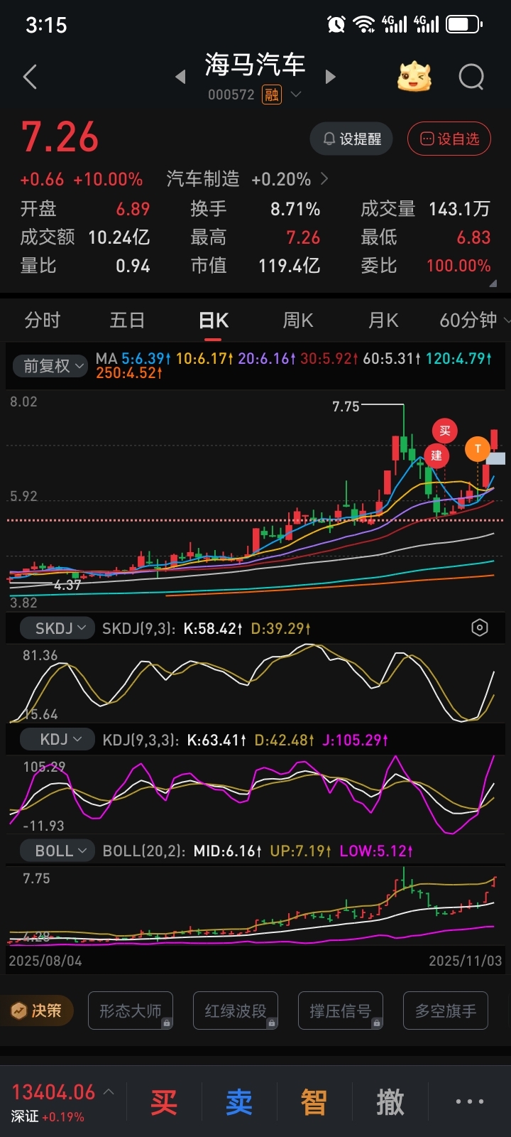The height and width of the screenshot is (1137, 511).
Task: Tap the 成交量 143.1万 value
Action: (459, 209)
